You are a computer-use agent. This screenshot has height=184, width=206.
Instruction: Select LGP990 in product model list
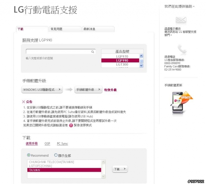pos(120,60)
